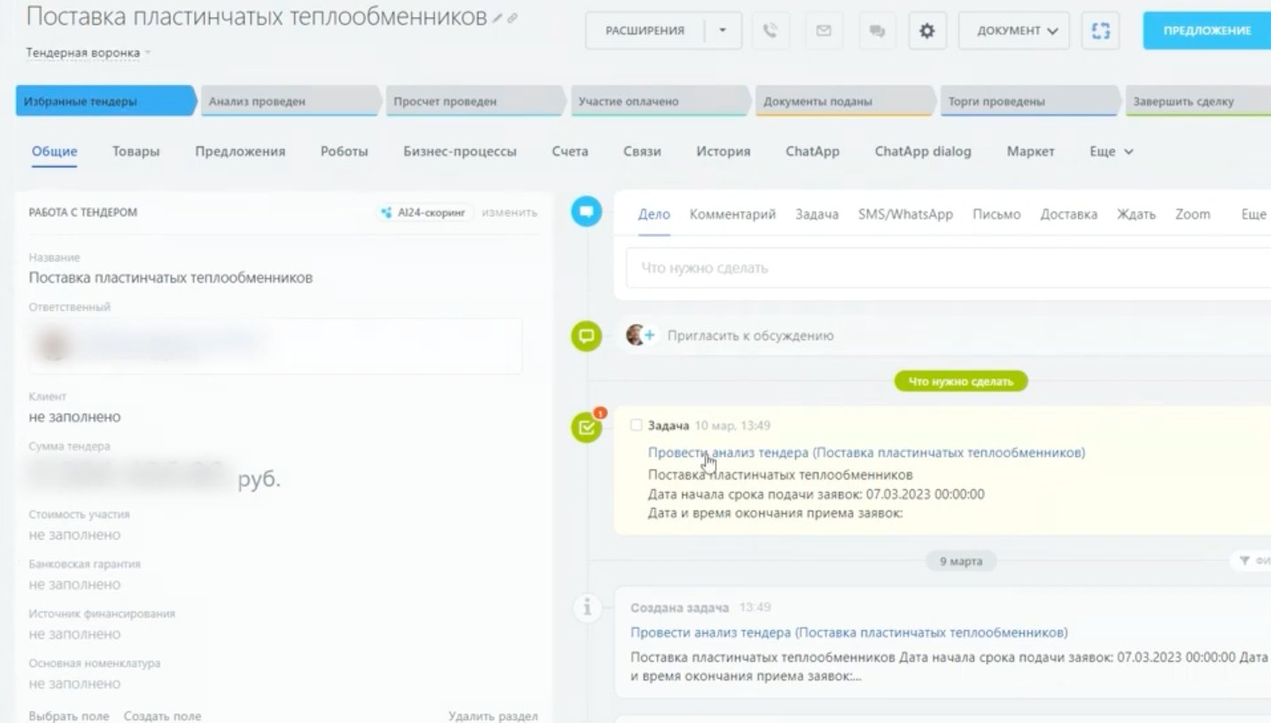Tick the Задача completion checkbox
Screen dimensions: 1271x723
pyautogui.click(x=636, y=425)
